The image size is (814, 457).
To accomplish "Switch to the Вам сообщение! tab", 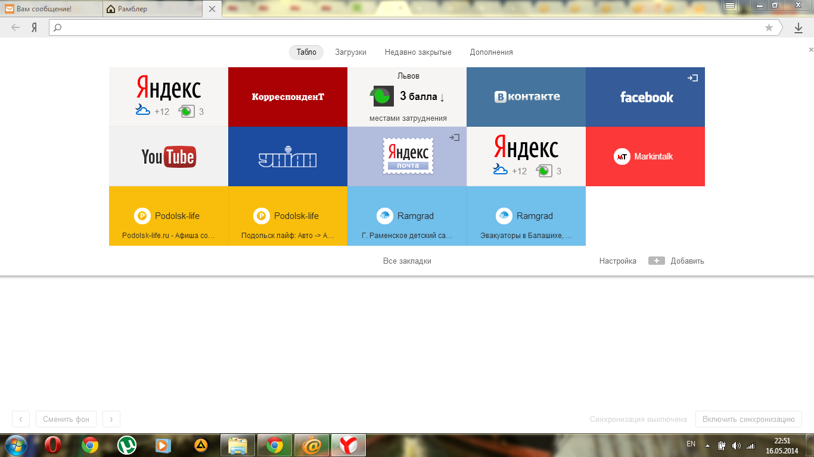I will coord(51,9).
